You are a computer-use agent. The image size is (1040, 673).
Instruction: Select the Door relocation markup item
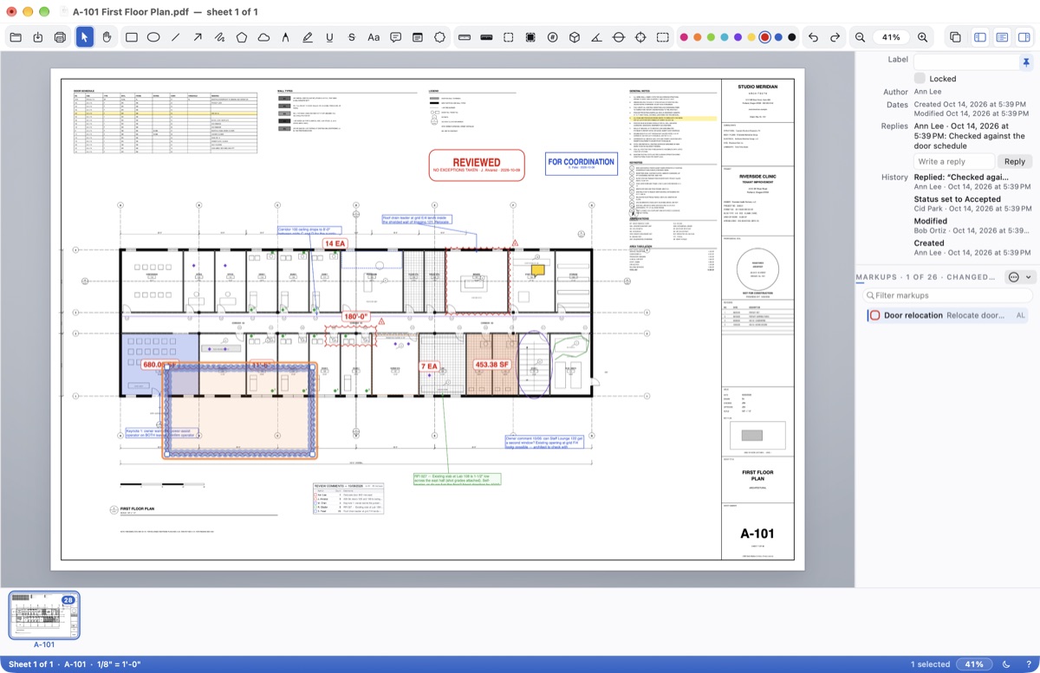pos(948,315)
